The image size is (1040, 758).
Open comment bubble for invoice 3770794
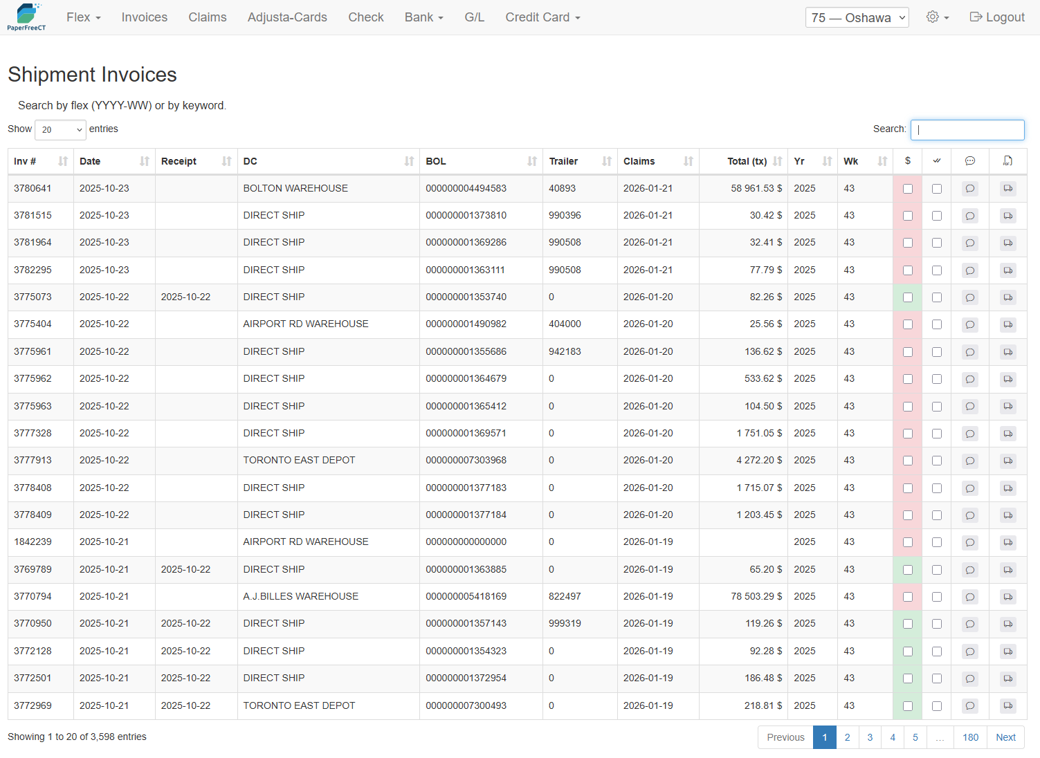point(969,597)
